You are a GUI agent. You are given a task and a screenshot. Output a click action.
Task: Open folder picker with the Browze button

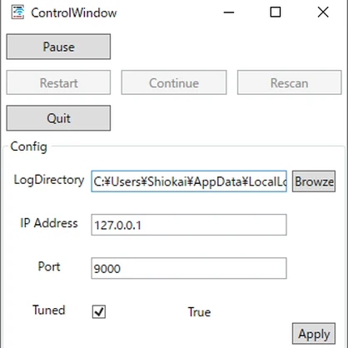[314, 181]
